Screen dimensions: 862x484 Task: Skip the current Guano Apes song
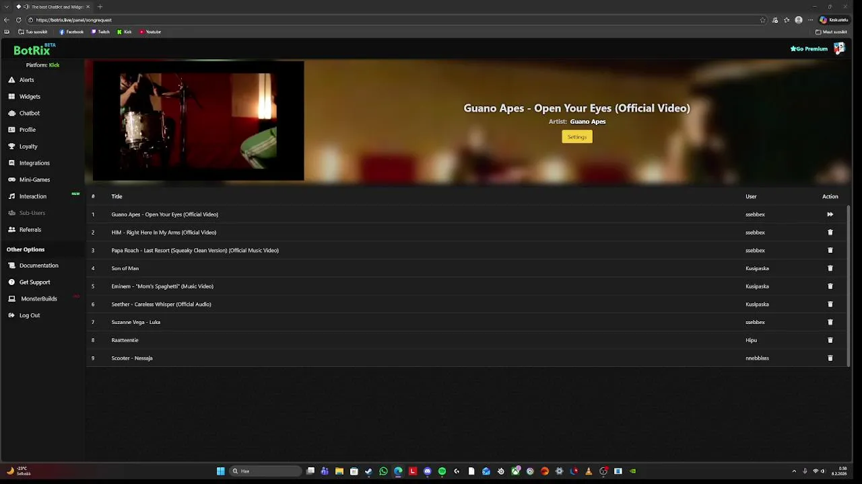[830, 214]
